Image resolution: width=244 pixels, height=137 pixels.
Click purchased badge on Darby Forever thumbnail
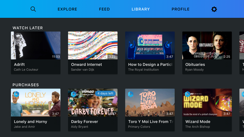click(74, 94)
